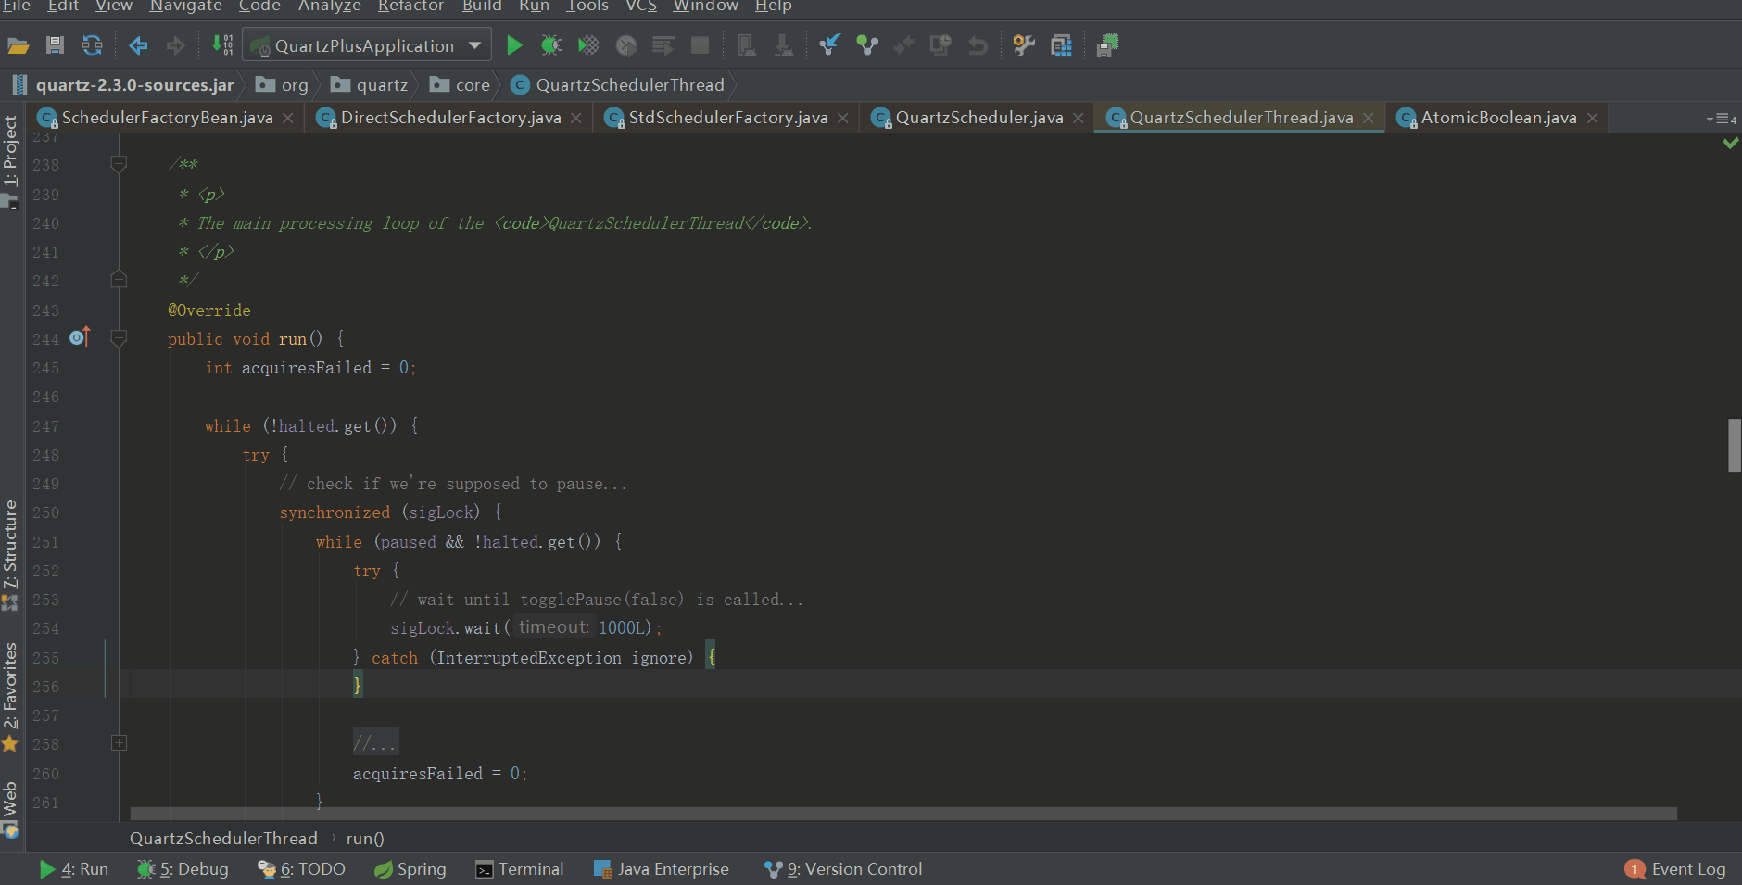The image size is (1742, 885).
Task: Open the File menu
Action: 16,6
